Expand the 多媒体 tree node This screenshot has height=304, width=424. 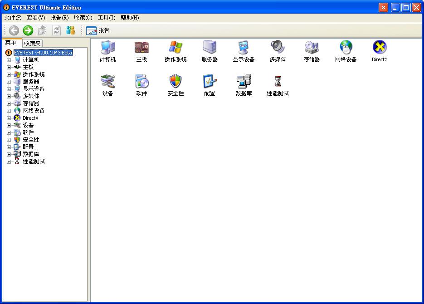[9, 96]
